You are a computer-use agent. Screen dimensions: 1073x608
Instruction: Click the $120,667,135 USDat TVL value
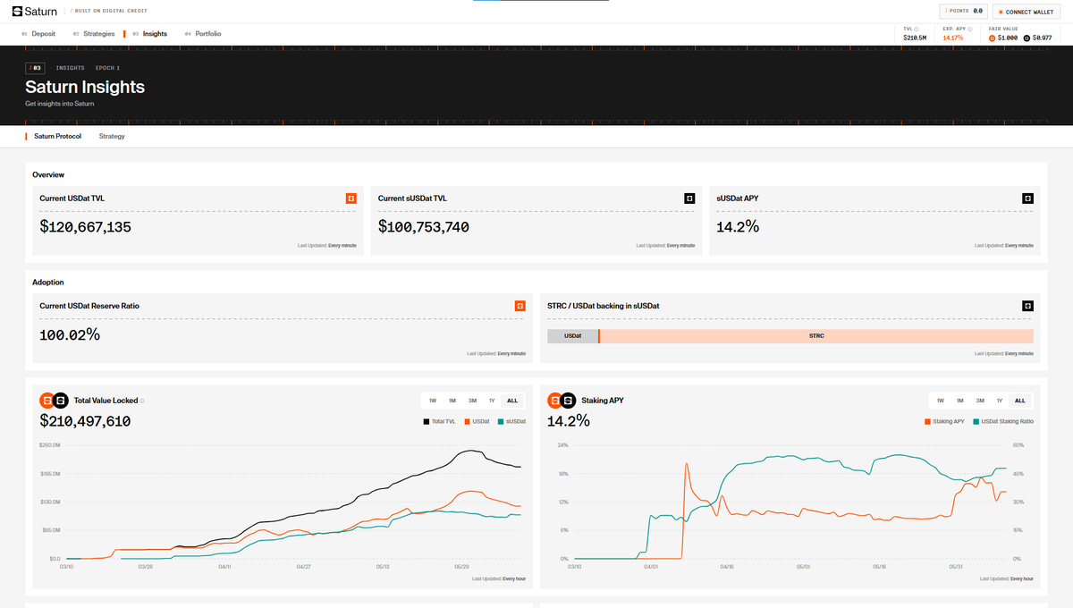86,227
